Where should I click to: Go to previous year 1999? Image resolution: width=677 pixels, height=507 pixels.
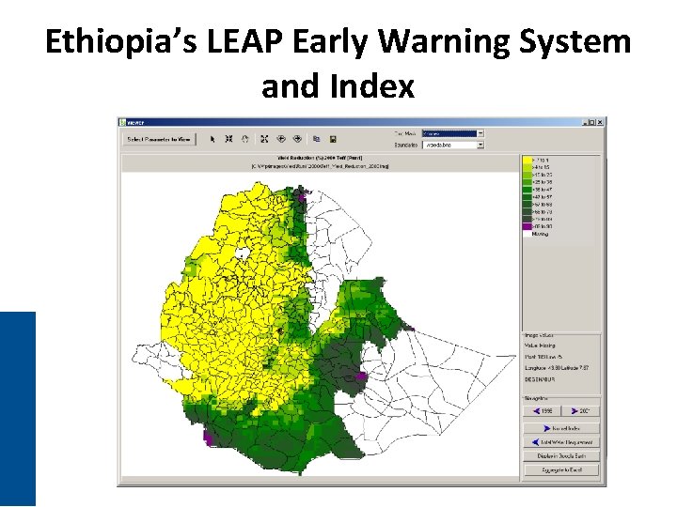pyautogui.click(x=543, y=411)
